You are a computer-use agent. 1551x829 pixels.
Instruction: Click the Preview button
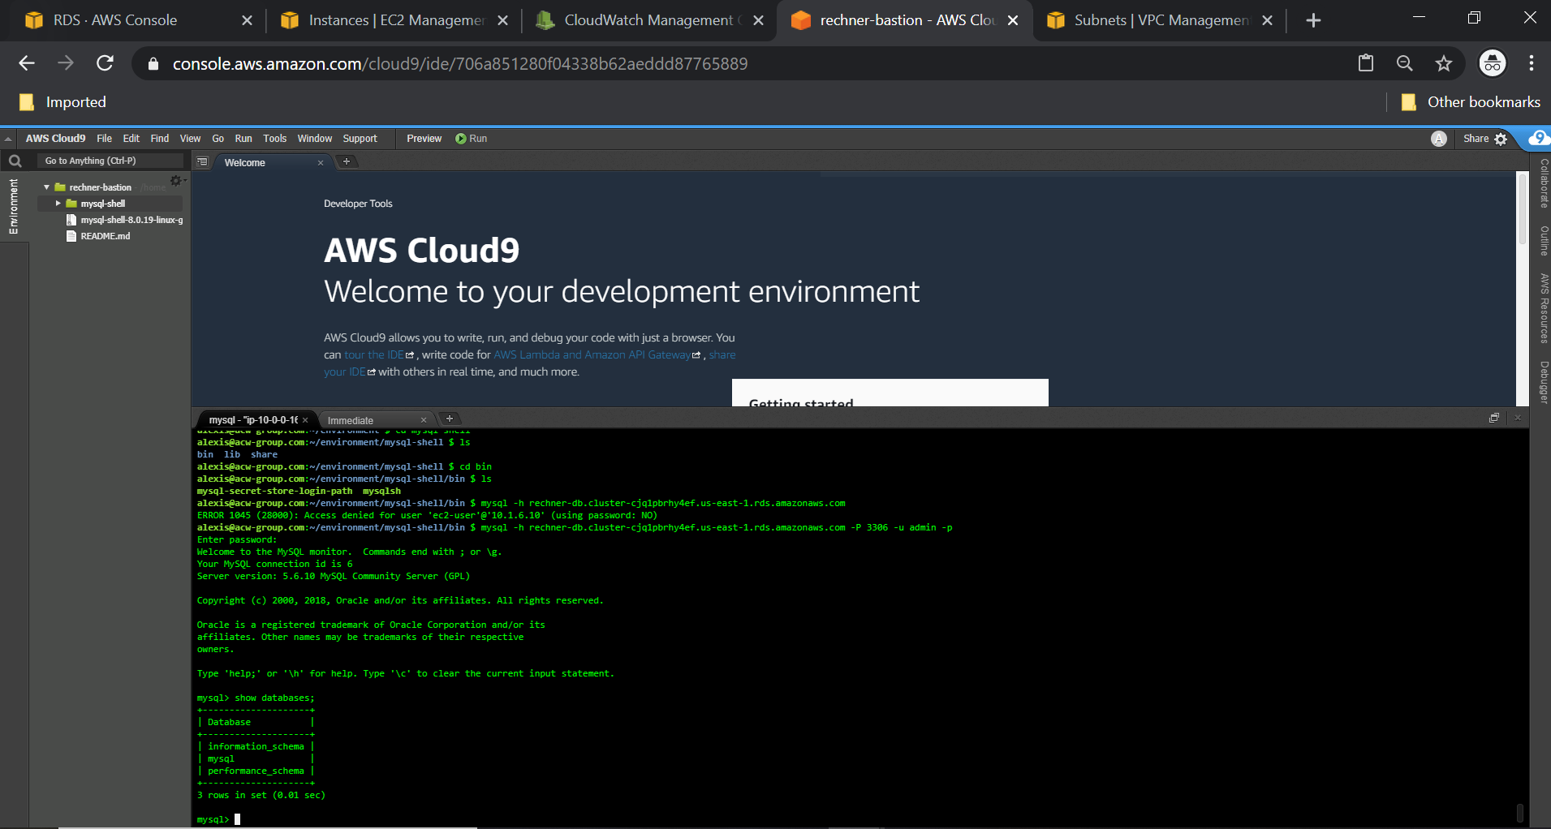[424, 139]
